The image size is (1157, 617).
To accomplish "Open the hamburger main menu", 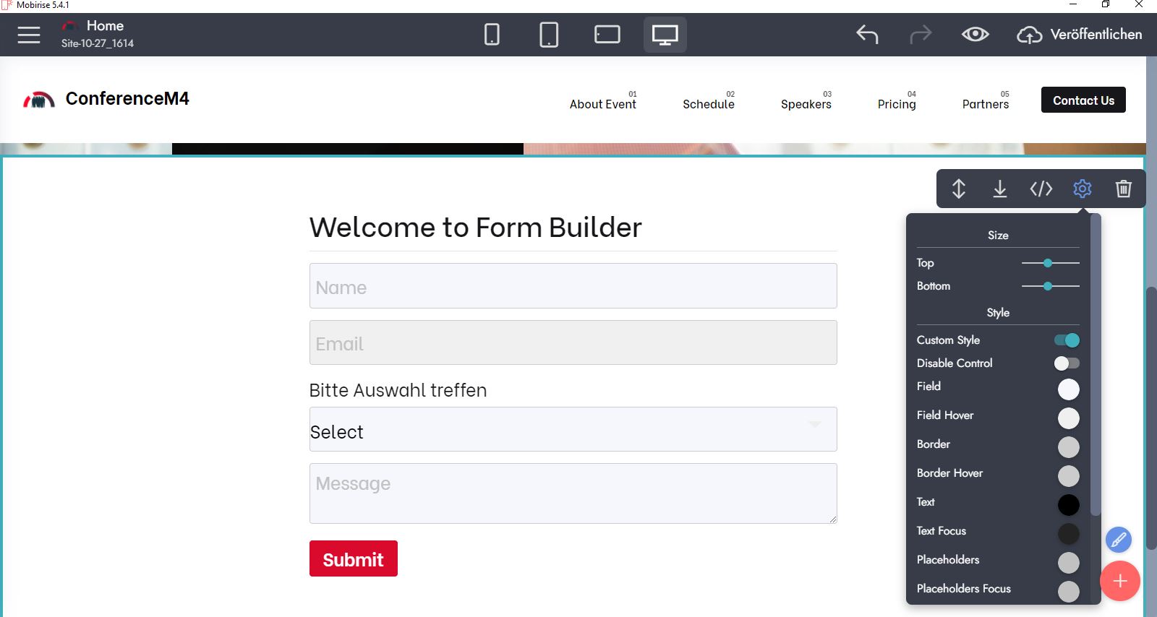I will [29, 35].
